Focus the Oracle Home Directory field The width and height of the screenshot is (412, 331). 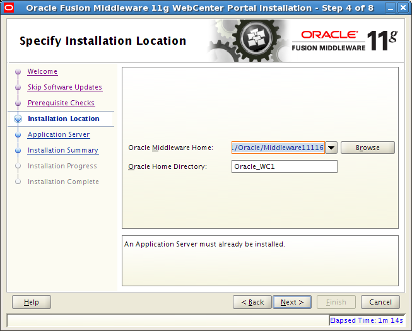(x=285, y=166)
